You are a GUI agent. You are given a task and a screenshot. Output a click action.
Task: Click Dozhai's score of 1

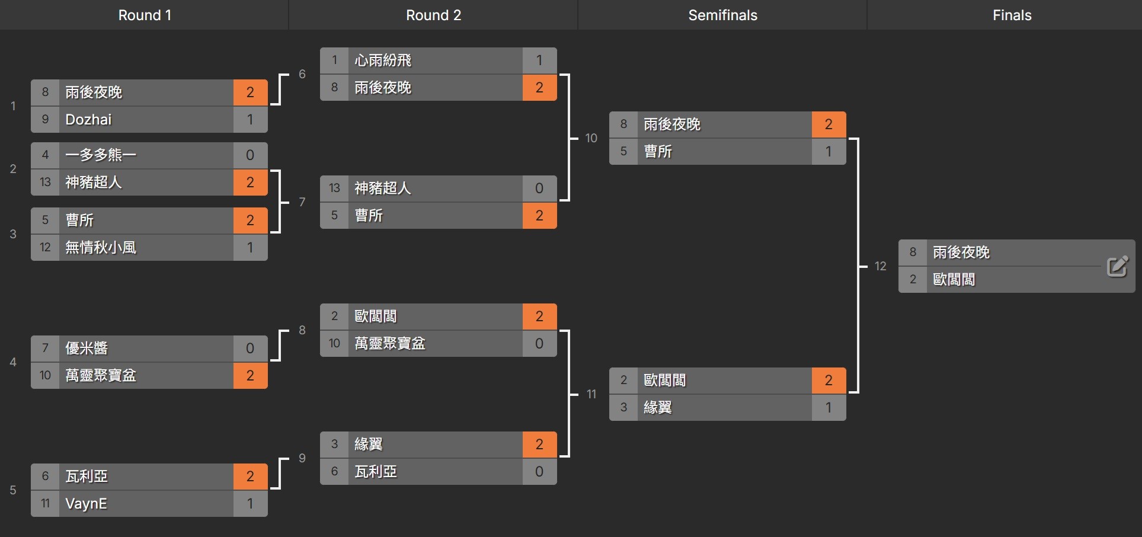(x=250, y=120)
